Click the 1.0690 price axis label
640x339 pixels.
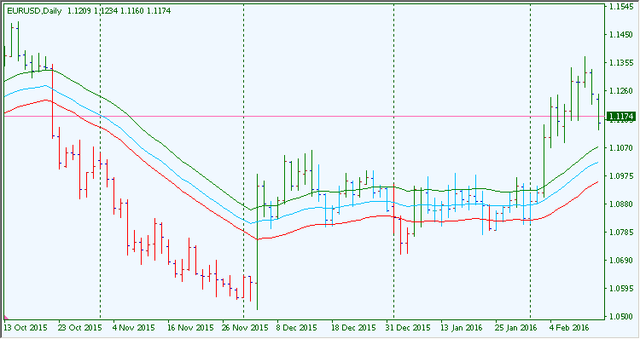(x=621, y=261)
